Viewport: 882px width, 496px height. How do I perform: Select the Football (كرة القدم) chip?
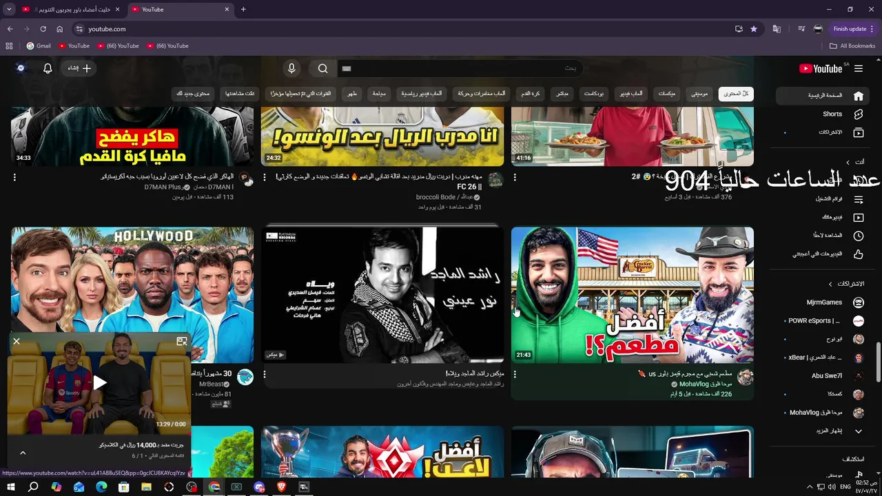(530, 94)
